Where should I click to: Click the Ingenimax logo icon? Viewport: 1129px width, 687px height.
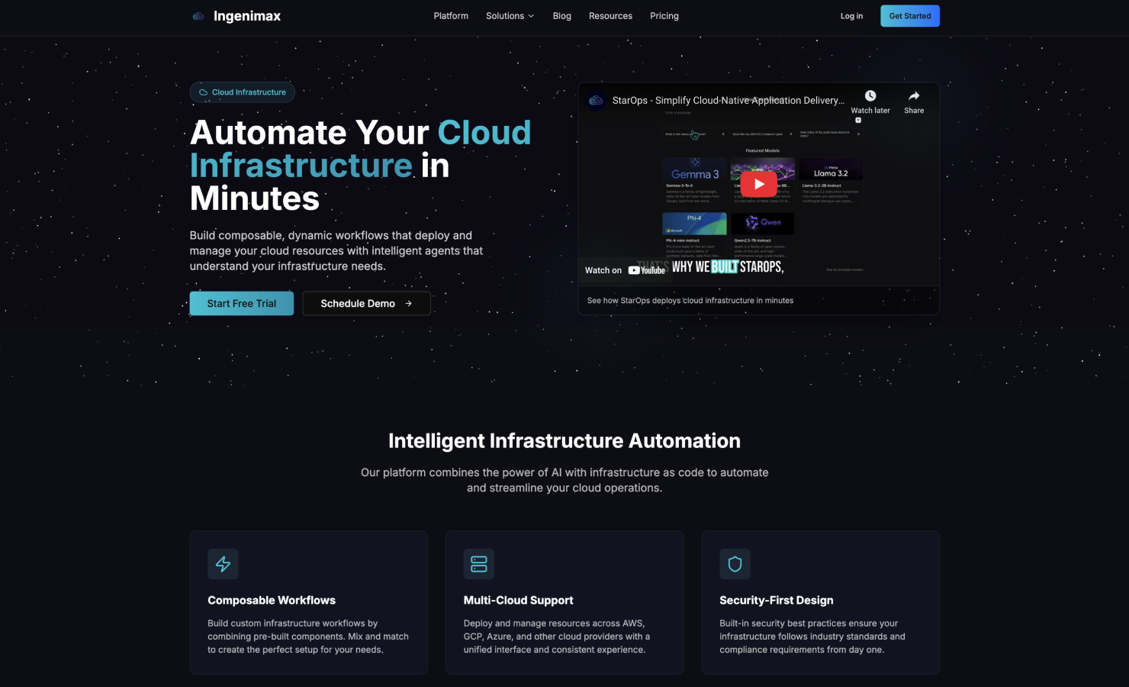[x=198, y=16]
